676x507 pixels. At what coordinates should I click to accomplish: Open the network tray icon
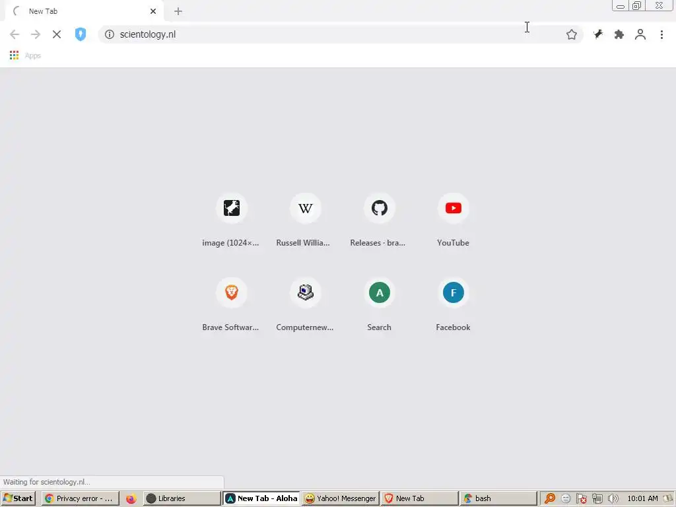597,499
